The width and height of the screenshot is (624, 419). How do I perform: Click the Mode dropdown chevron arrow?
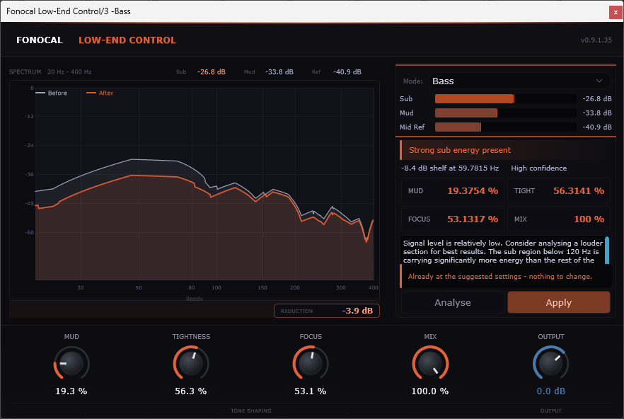coord(599,81)
